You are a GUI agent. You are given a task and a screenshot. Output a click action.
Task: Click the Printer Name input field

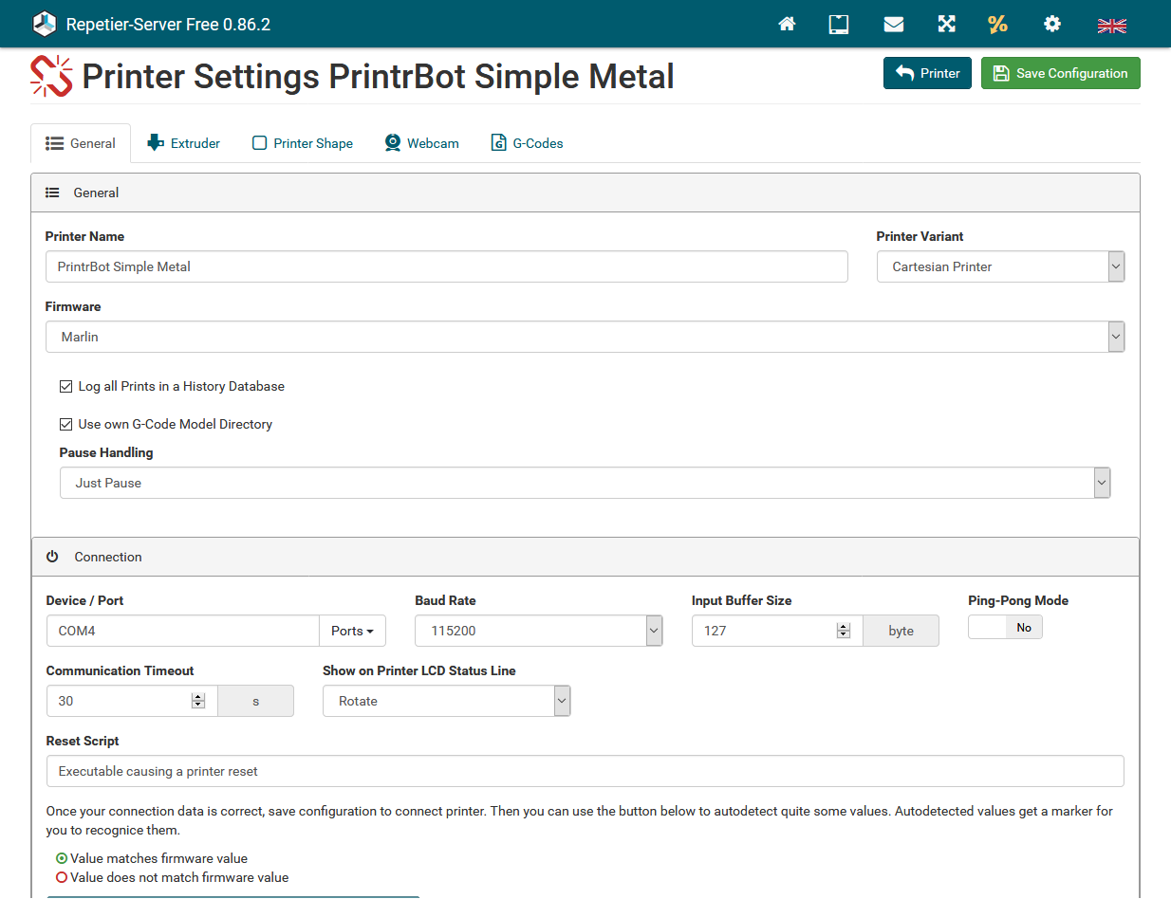click(447, 266)
